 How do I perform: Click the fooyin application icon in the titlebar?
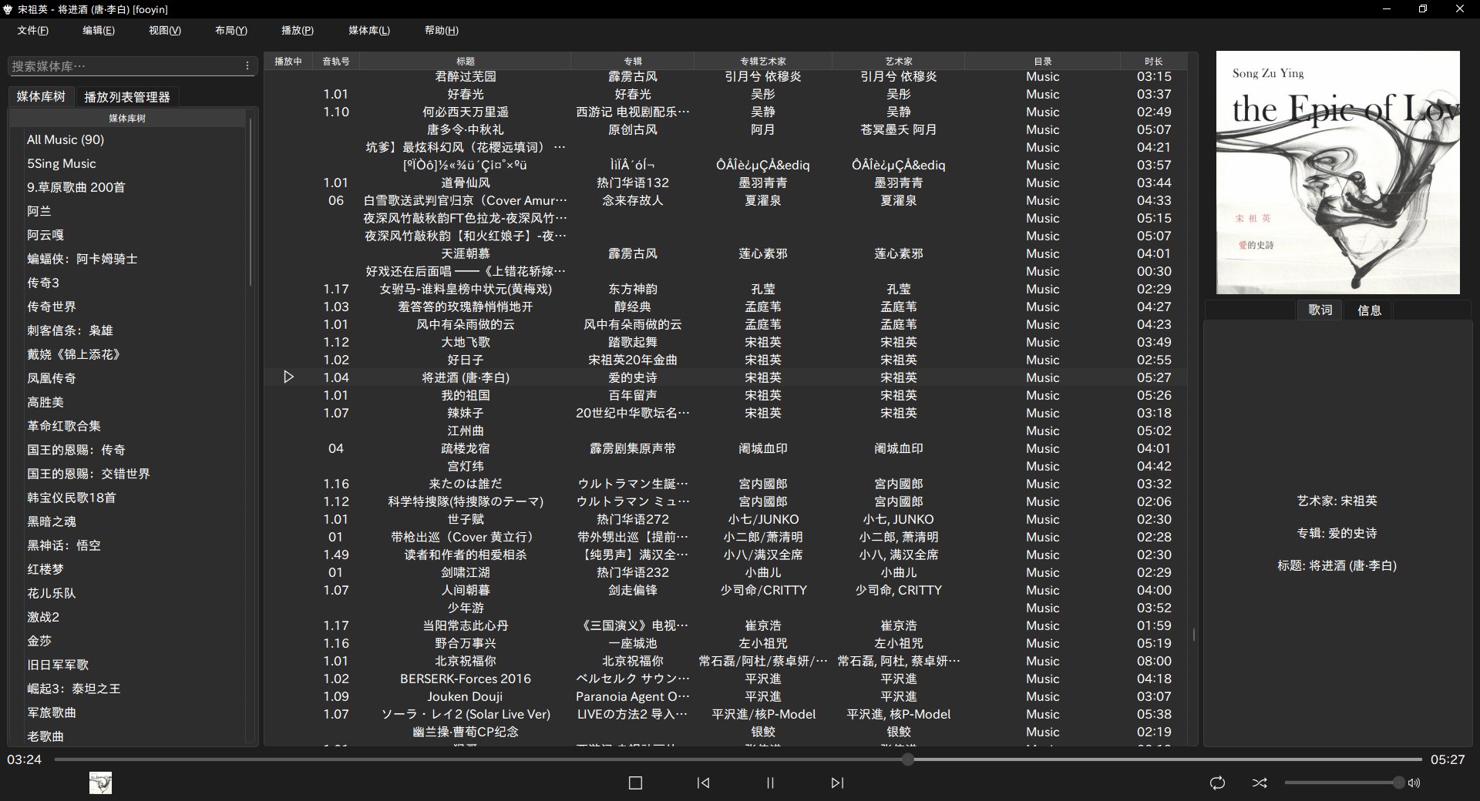8,9
